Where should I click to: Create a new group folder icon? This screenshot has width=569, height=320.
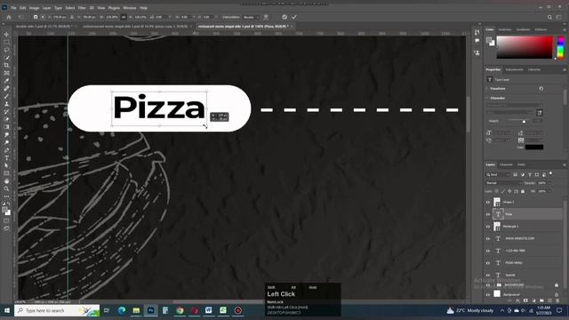(x=541, y=300)
